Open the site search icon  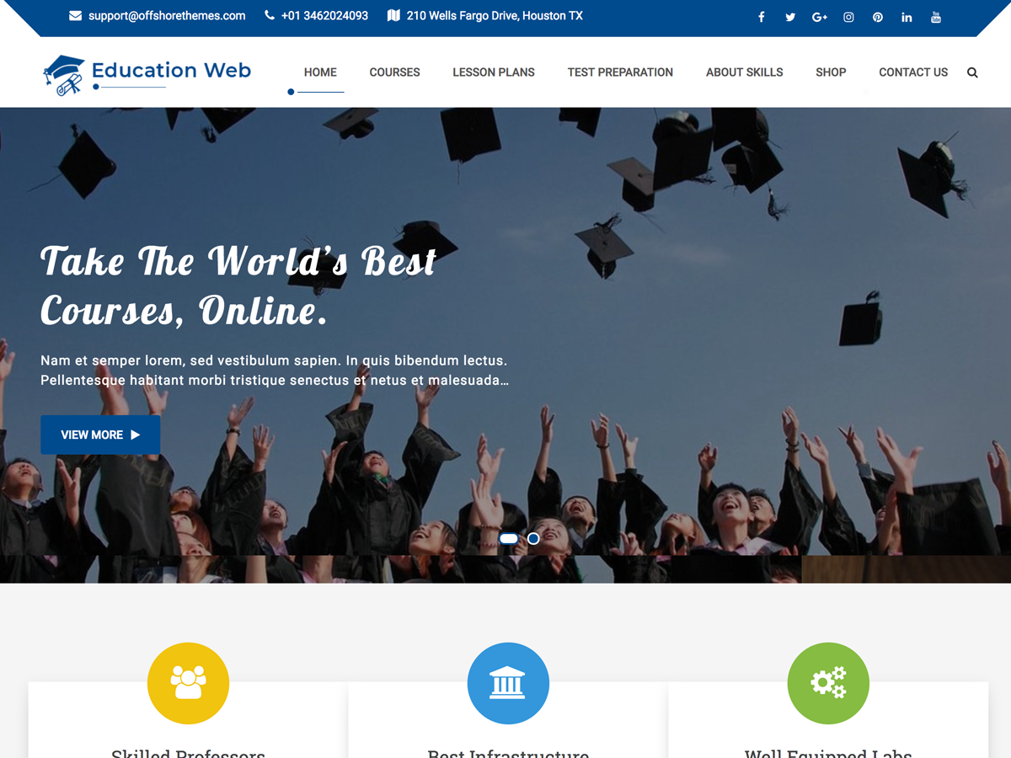pos(972,72)
